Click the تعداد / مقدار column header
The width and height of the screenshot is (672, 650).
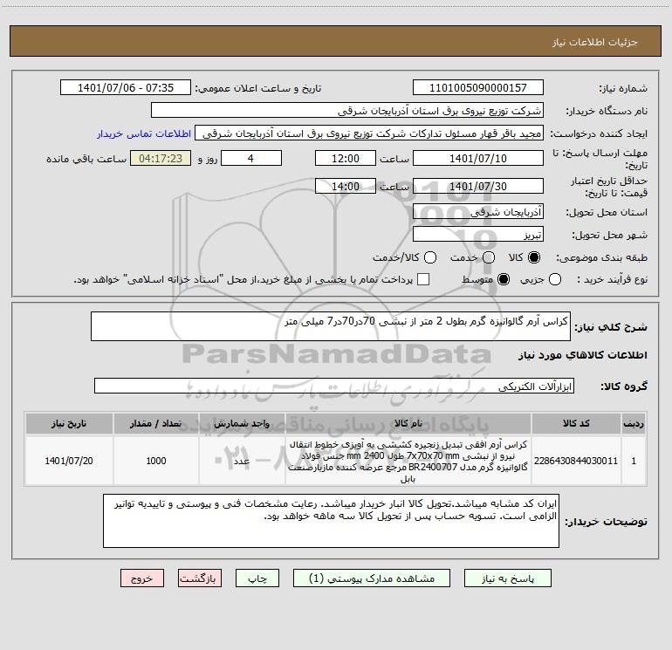(x=155, y=423)
